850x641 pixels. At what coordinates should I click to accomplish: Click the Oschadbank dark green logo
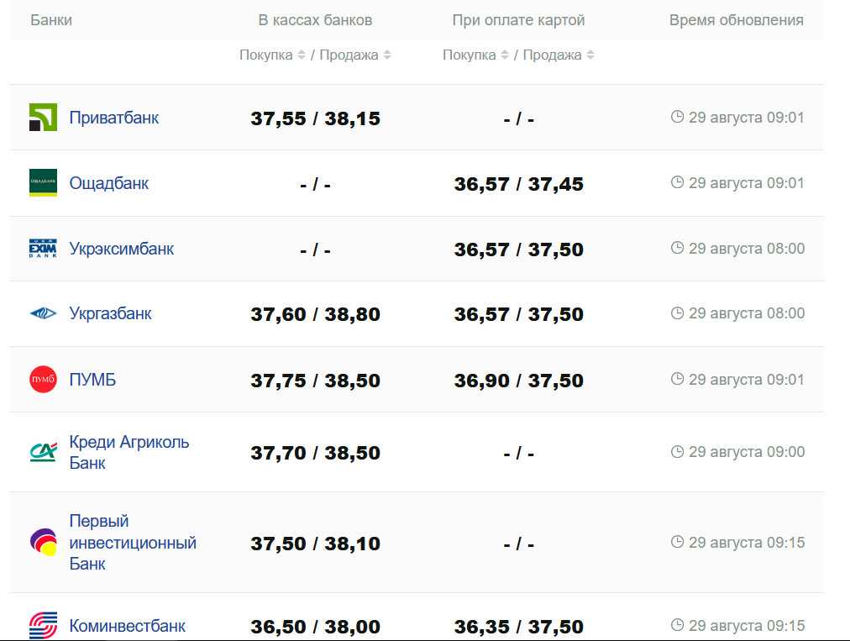pyautogui.click(x=43, y=183)
